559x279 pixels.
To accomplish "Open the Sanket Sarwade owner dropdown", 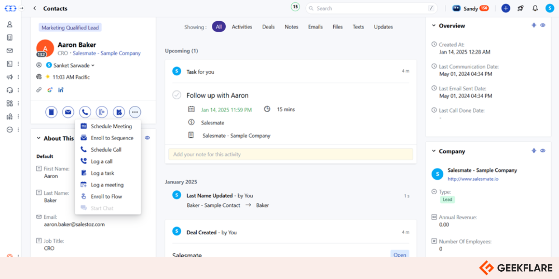I will (x=74, y=65).
